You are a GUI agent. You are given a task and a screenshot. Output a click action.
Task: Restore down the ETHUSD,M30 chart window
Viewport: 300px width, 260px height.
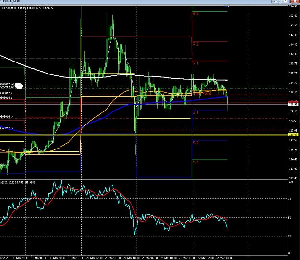[285, 1]
